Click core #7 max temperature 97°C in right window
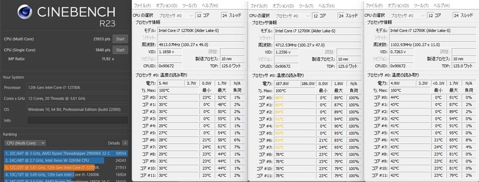Image resolution: width=479 pixels, height=182 pixels. [x=453, y=147]
